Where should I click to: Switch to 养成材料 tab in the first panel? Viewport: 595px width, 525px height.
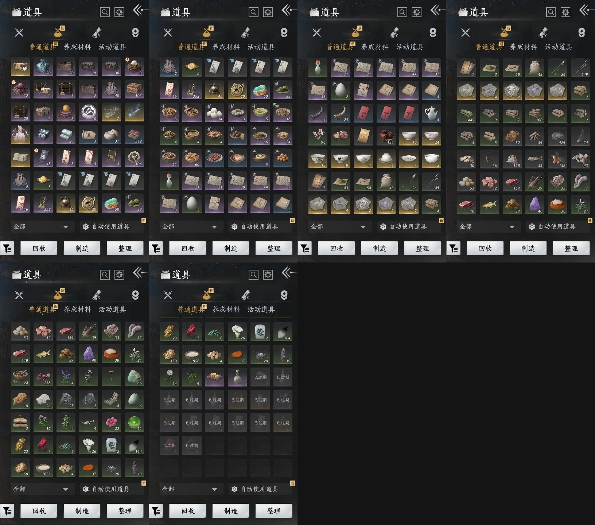(77, 47)
